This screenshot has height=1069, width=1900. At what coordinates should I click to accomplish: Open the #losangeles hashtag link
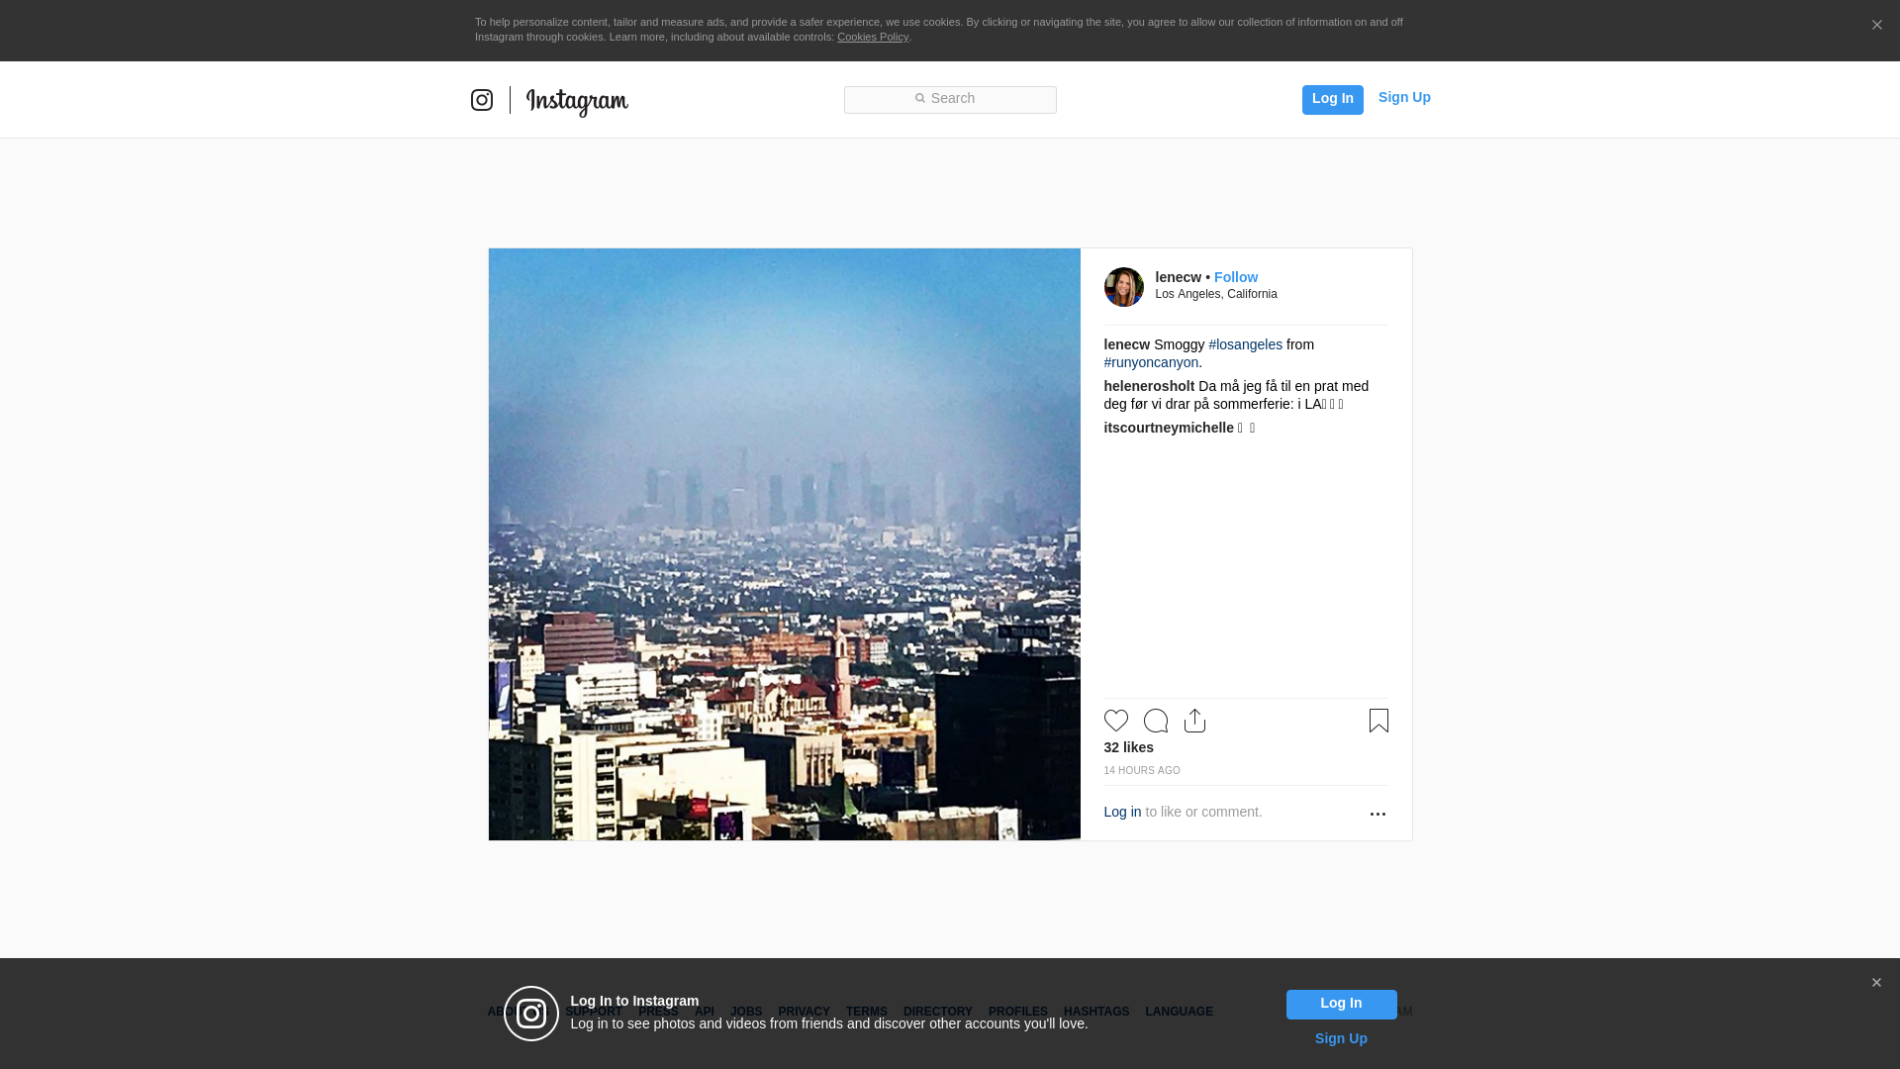pos(1245,344)
